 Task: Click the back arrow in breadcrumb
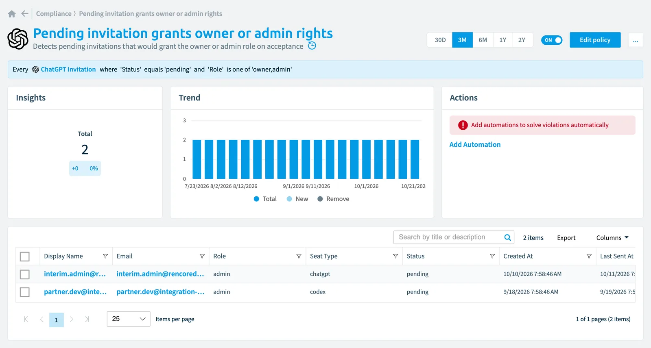pos(25,14)
